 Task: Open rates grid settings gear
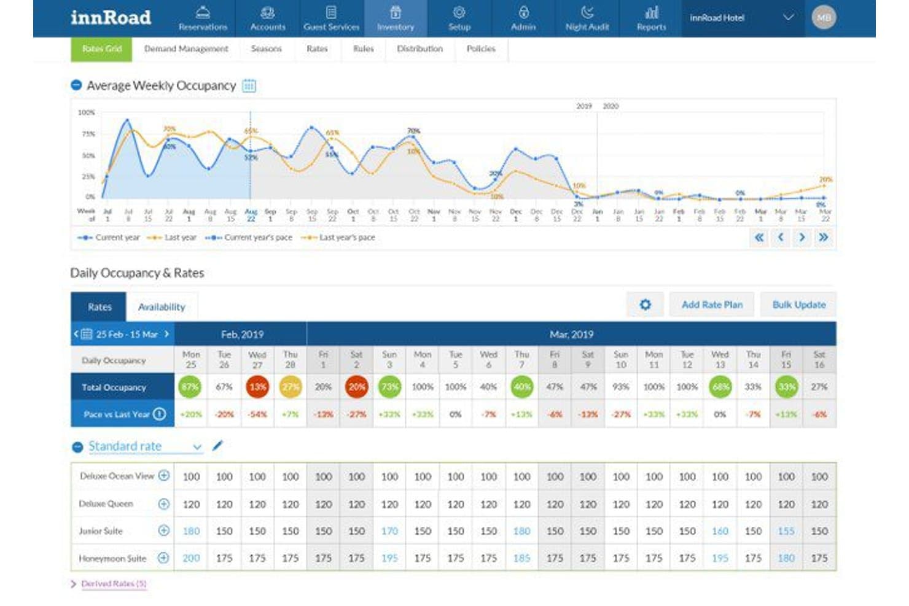(645, 305)
